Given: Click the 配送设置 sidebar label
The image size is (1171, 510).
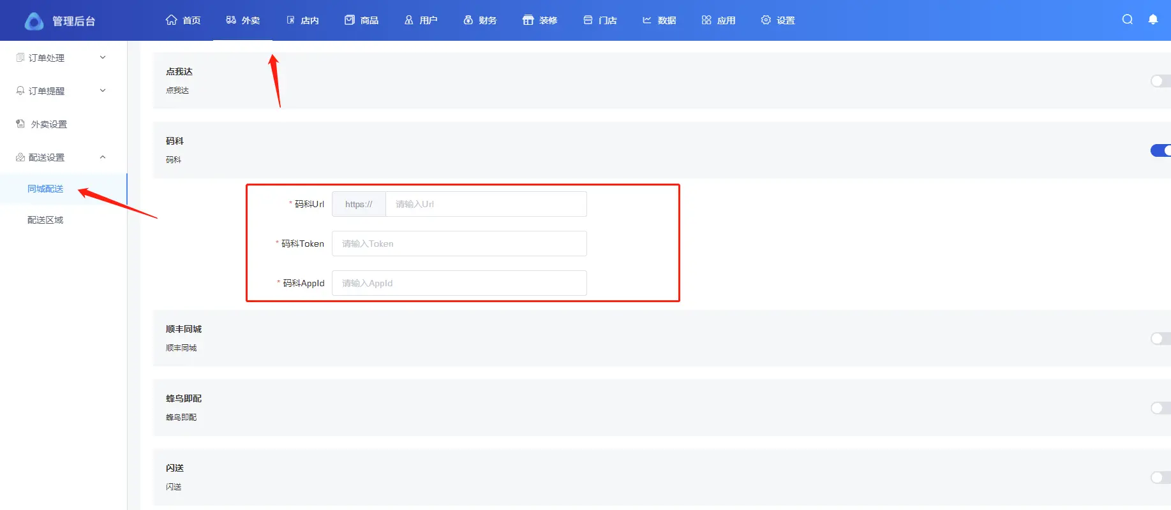Looking at the screenshot, I should click(47, 157).
